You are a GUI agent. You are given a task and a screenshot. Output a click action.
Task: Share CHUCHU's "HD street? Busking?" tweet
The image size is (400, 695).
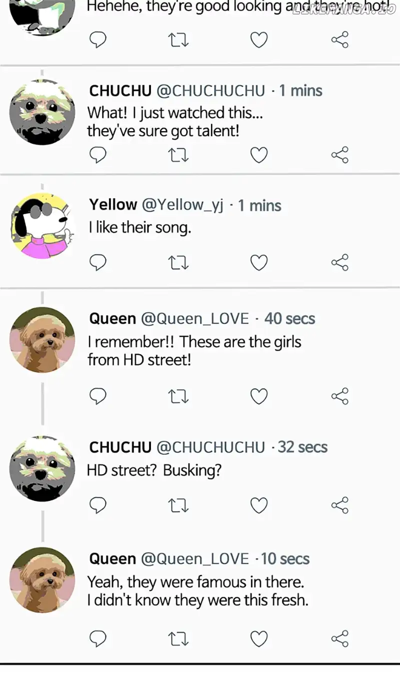pos(339,505)
